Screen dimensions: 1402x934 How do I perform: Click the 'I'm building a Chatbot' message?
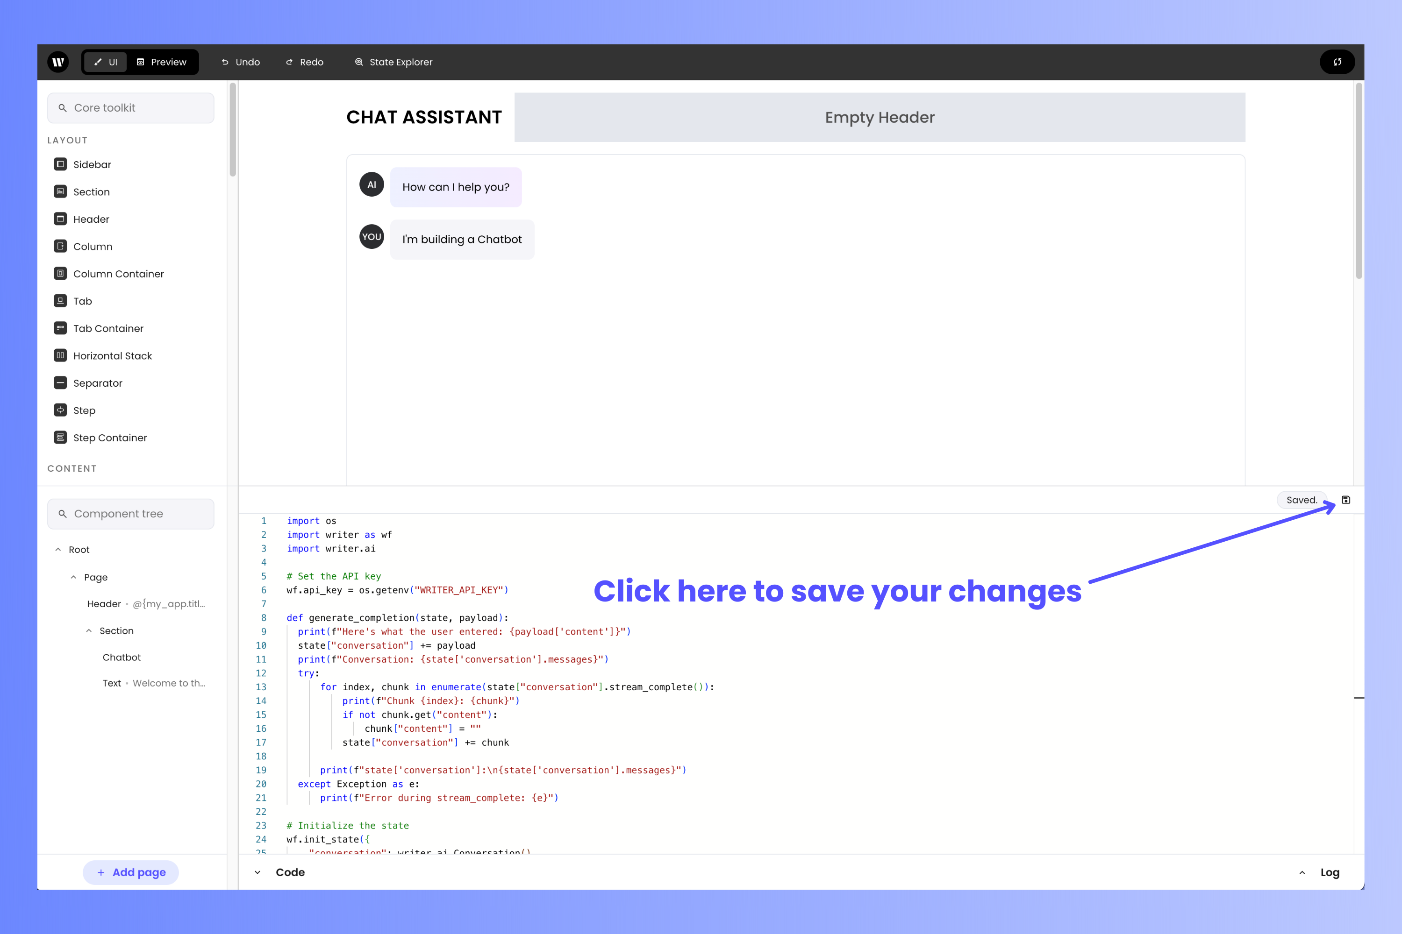462,240
